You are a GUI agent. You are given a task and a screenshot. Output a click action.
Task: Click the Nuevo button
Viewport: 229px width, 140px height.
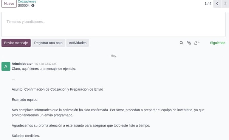(x=9, y=4)
